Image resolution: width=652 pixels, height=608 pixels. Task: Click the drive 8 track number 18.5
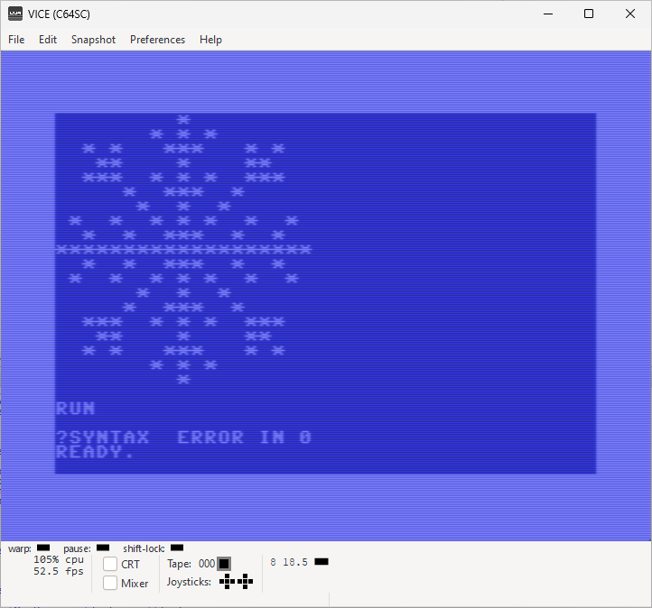tap(295, 562)
